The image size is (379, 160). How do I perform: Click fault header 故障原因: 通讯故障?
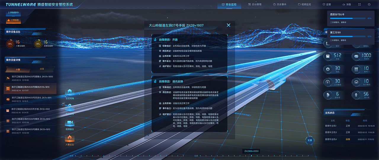click(x=171, y=81)
